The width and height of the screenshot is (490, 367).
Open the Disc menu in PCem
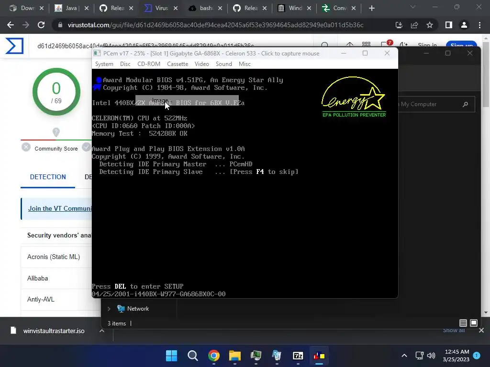[x=125, y=64]
